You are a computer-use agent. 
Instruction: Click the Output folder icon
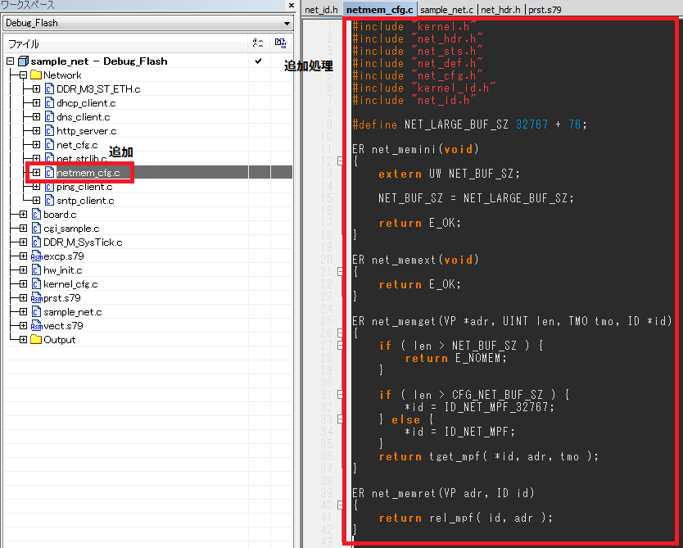[x=36, y=340]
